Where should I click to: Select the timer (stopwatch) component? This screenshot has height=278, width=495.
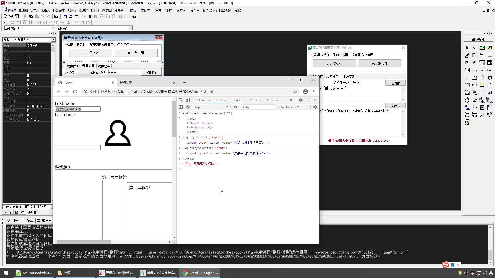click(467, 100)
